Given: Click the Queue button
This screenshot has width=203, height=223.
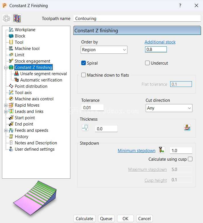Looking at the screenshot, I should 106,218.
